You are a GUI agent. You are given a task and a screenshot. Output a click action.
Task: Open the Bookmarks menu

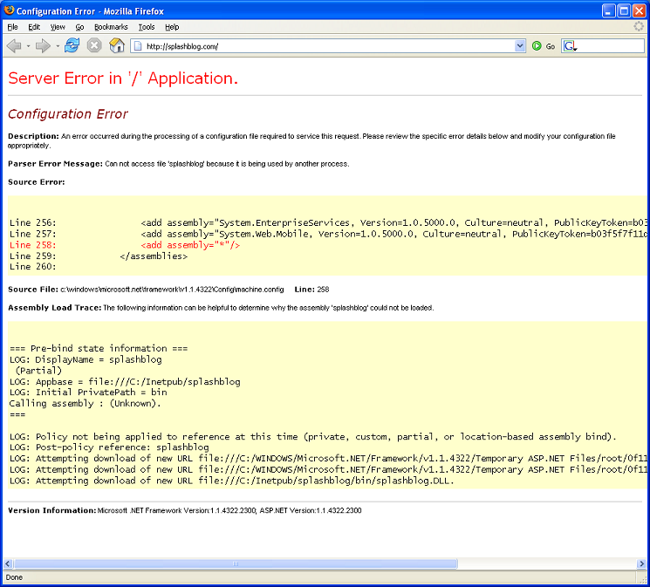tap(111, 27)
